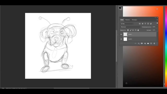Delete the selected layer trash icon

pyautogui.click(x=154, y=43)
